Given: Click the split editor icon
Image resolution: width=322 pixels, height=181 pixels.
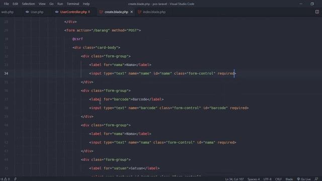Looking at the screenshot, I should click(x=317, y=12).
